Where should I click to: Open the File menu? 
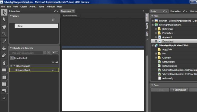pyautogui.click(x=3, y=7)
